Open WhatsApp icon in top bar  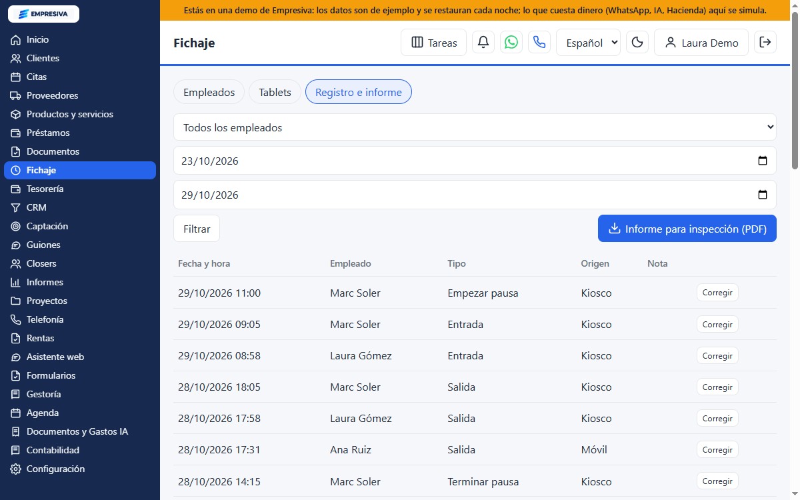511,43
